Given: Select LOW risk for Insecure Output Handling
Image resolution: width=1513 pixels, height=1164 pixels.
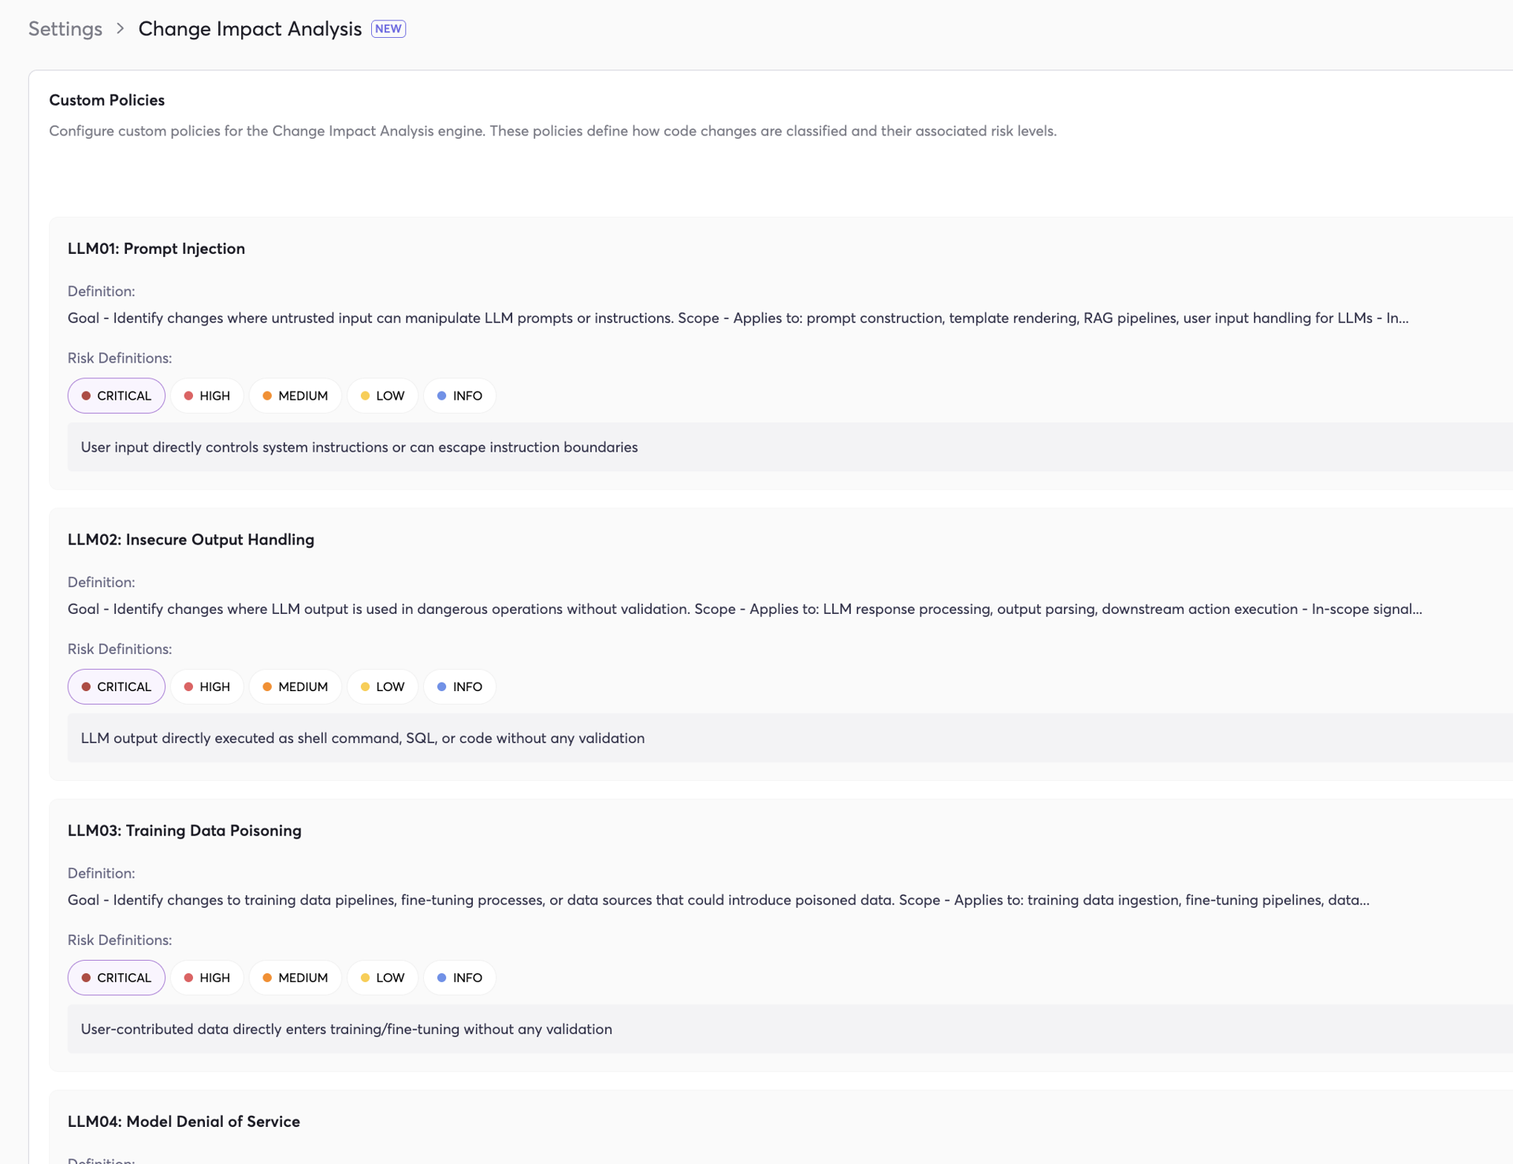Looking at the screenshot, I should tap(381, 686).
